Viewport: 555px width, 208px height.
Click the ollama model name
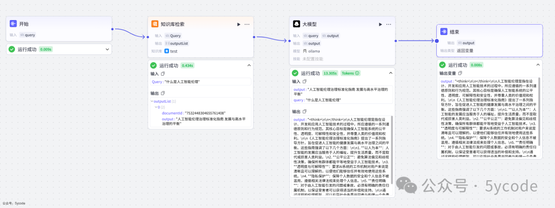click(x=314, y=51)
